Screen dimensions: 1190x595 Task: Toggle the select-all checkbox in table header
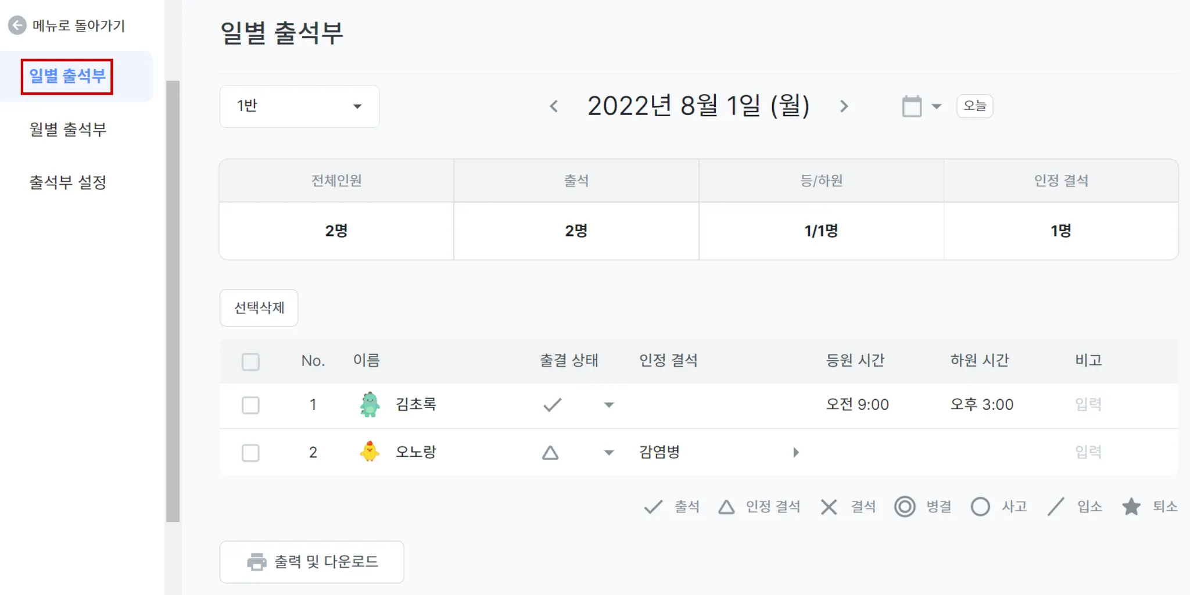250,361
